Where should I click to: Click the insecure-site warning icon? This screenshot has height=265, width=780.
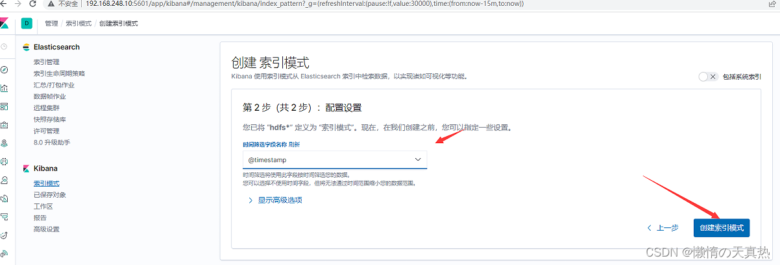[x=51, y=4]
